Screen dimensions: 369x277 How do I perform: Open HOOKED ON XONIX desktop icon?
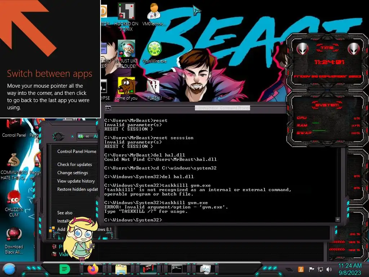[126, 17]
